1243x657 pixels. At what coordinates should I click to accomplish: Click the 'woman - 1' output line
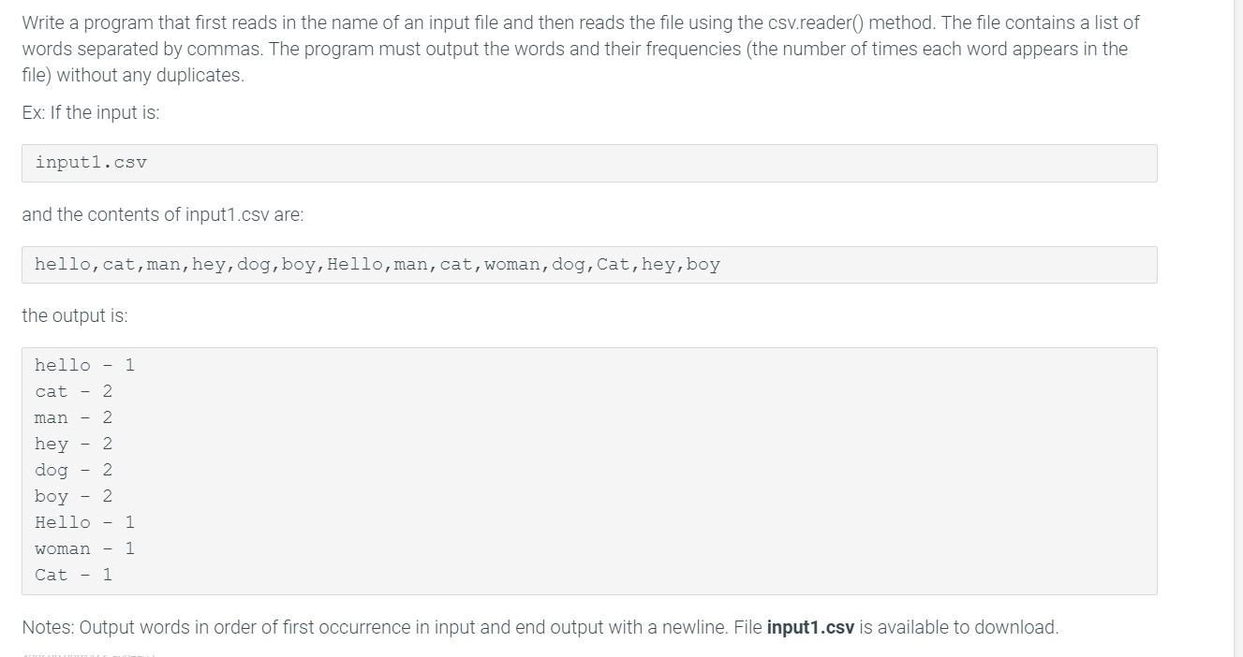point(84,548)
